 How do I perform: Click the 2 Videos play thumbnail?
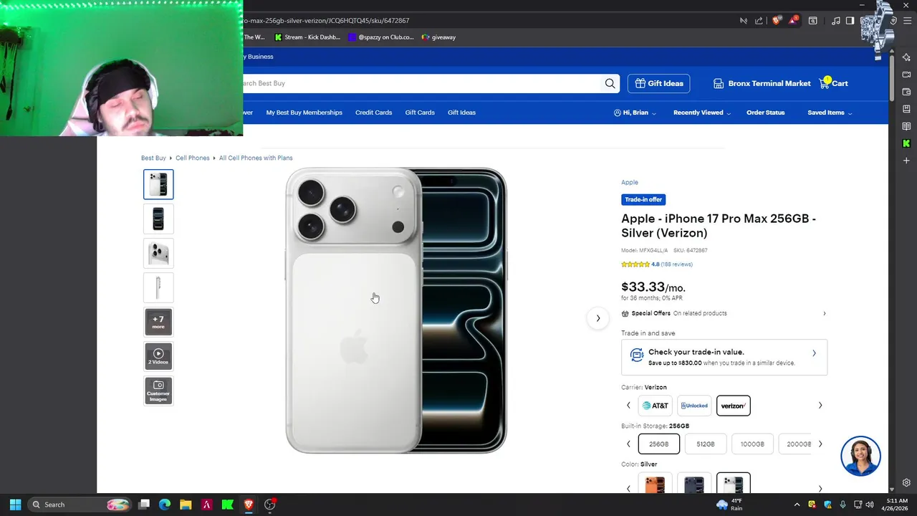pyautogui.click(x=158, y=356)
